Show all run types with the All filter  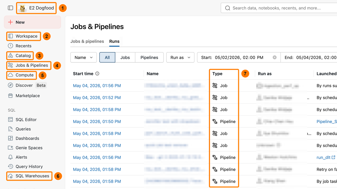coord(107,57)
